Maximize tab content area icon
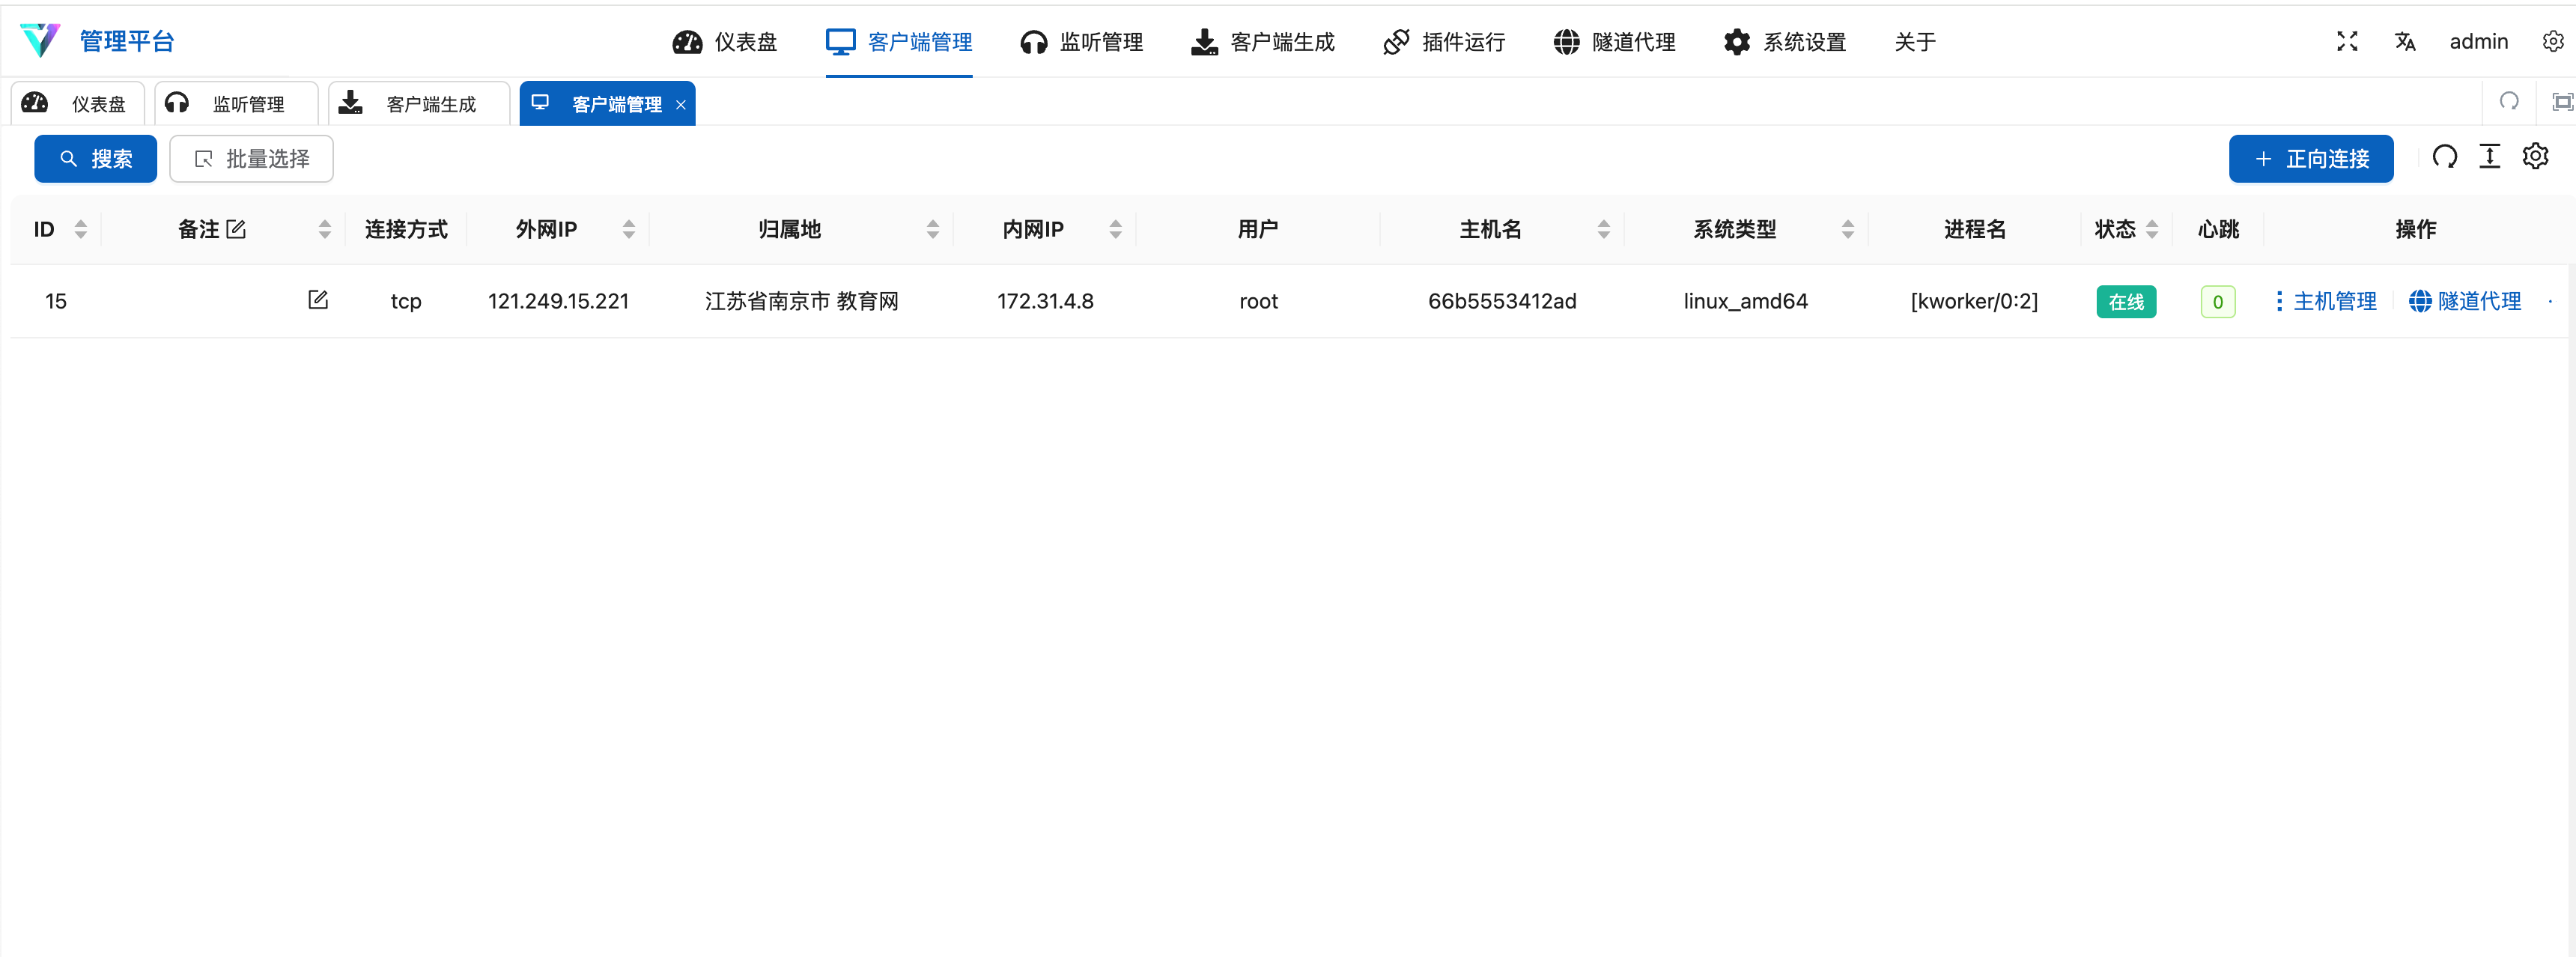The width and height of the screenshot is (2576, 957). pyautogui.click(x=2562, y=101)
